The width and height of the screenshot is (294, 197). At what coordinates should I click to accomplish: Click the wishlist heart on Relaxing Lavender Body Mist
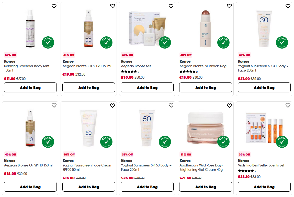click(54, 6)
